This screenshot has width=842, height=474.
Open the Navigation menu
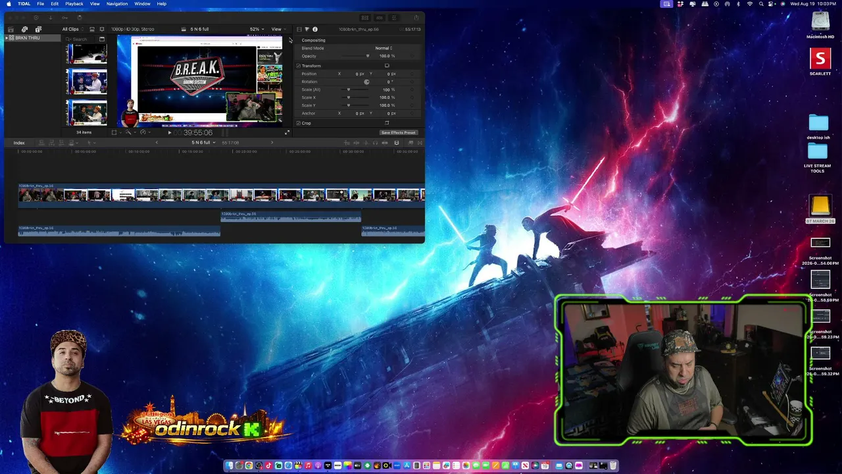117,4
